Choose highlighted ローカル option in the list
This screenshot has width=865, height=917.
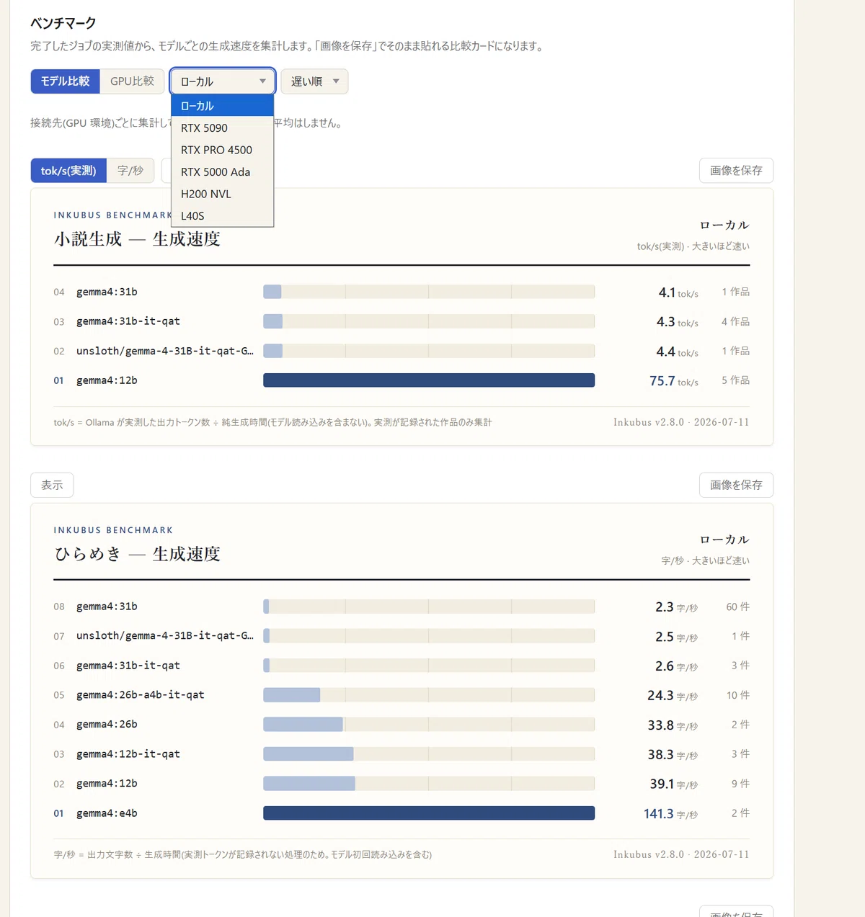click(223, 106)
